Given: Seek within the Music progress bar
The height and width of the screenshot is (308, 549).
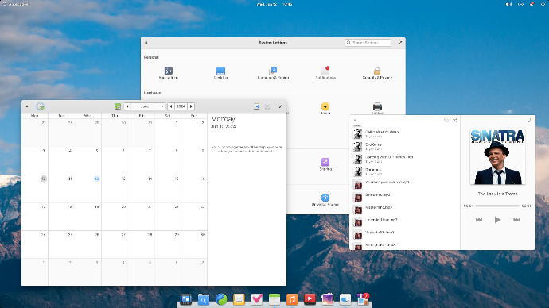Looking at the screenshot, I should (497, 206).
